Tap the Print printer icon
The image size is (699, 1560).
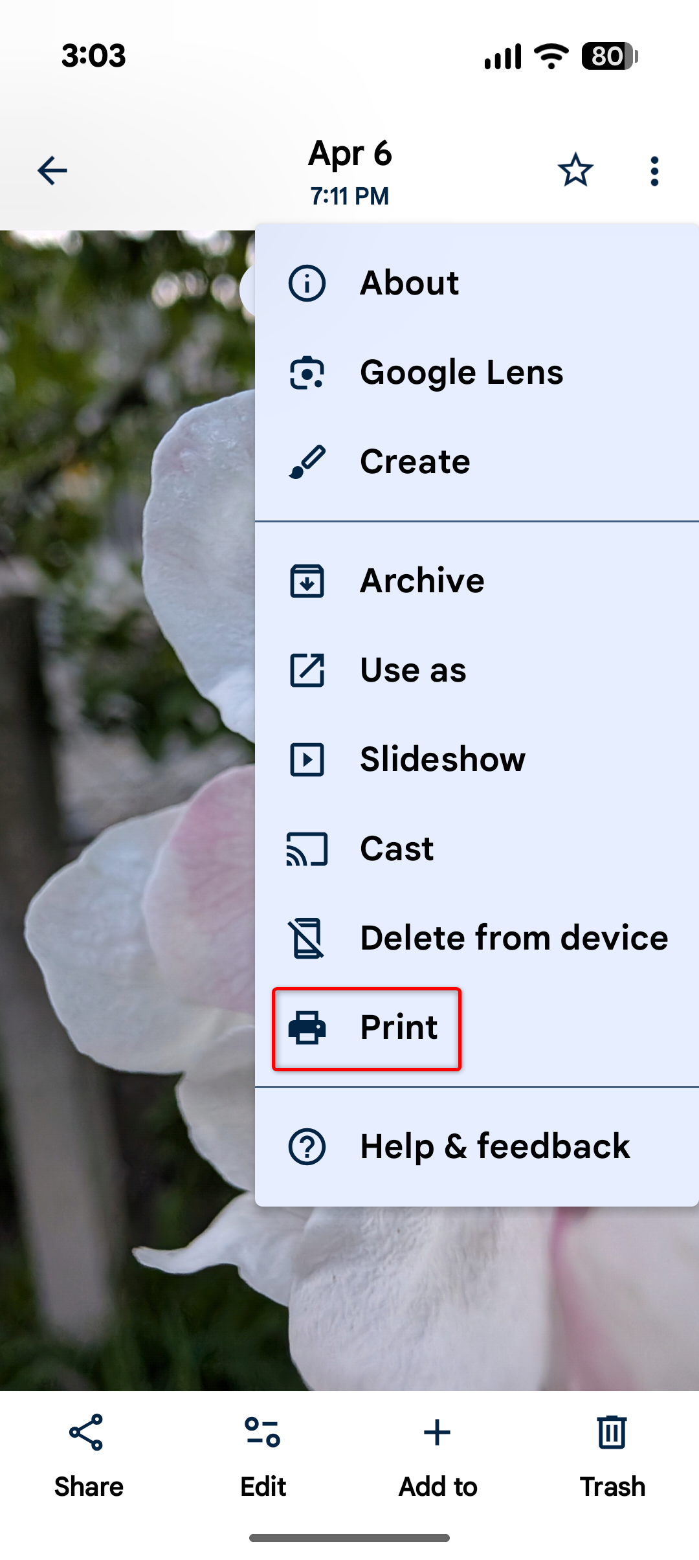click(x=307, y=1027)
